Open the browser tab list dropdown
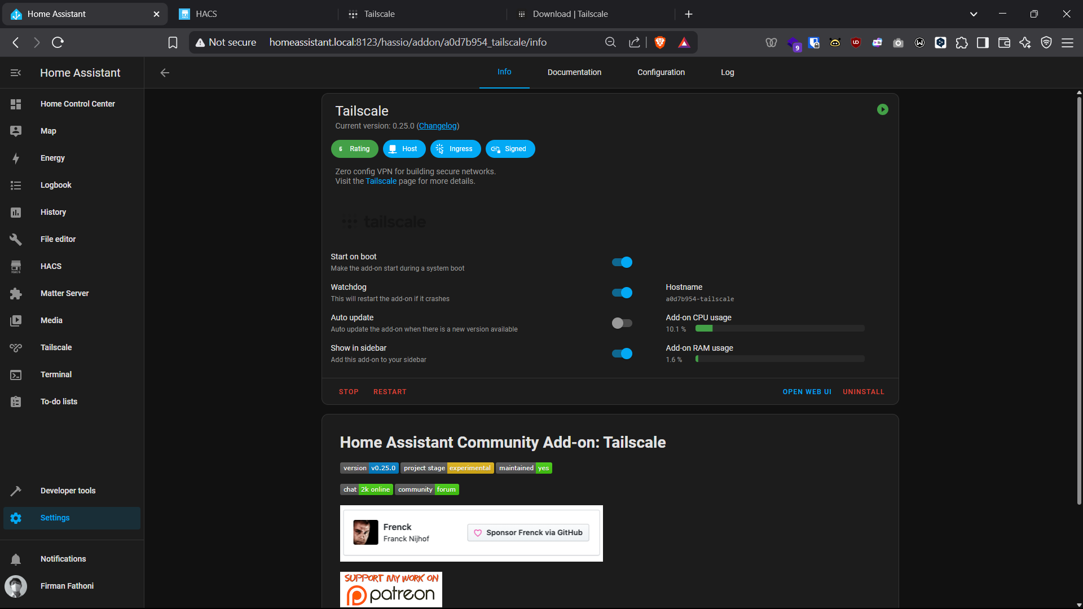This screenshot has height=609, width=1083. 974,14
